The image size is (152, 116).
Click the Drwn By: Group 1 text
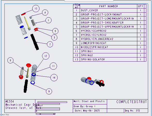click(x=84, y=106)
